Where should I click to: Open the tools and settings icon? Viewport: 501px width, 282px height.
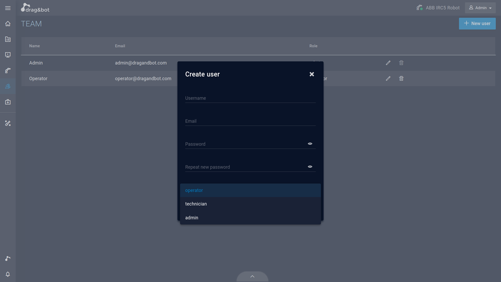8,123
